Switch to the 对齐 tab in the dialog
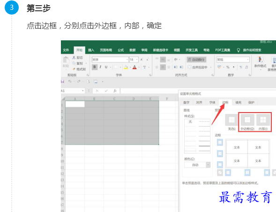 pos(199,103)
